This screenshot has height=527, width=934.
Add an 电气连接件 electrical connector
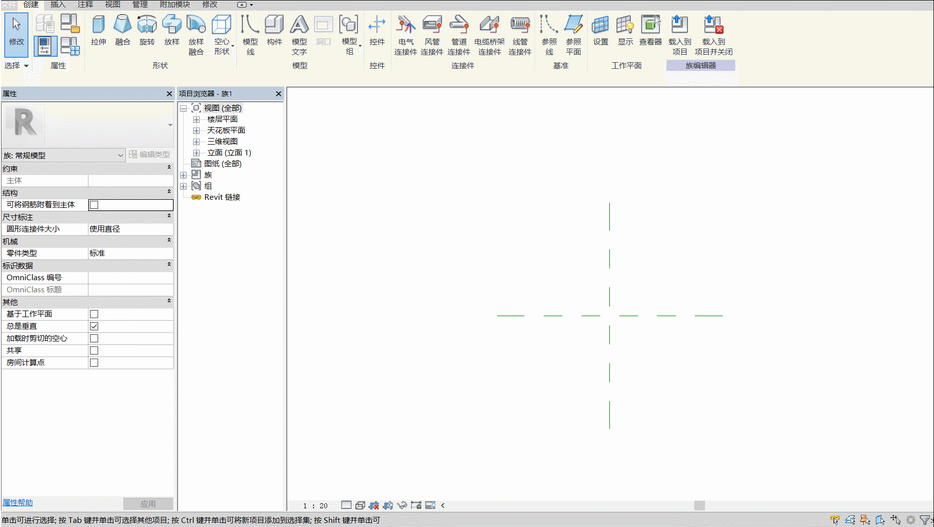click(406, 34)
